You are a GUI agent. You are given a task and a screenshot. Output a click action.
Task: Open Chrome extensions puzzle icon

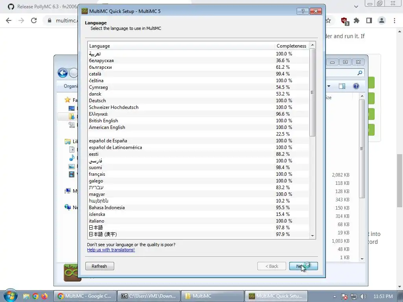point(357,20)
